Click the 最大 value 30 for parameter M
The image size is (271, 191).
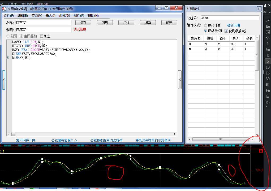point(236,49)
